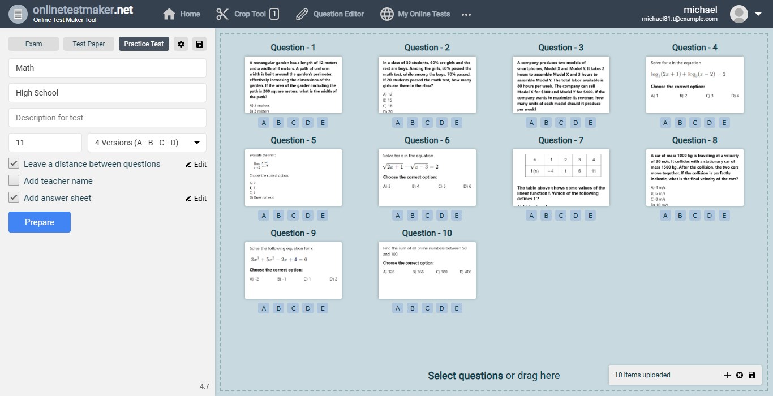This screenshot has width=773, height=396.
Task: Enable the Add teacher name checkbox
Action: click(x=14, y=181)
